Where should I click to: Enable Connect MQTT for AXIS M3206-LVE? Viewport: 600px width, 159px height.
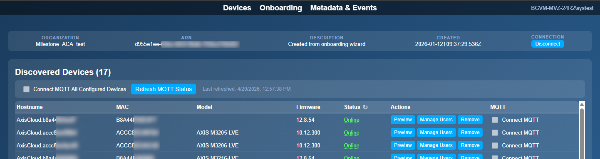495,146
